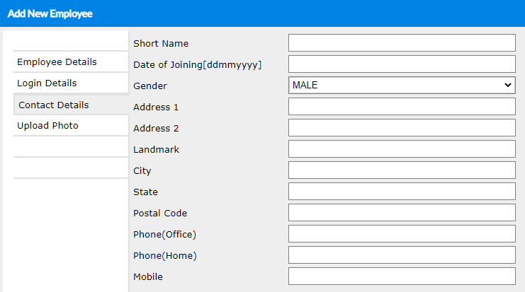Click the Gender field label
This screenshot has width=525, height=292.
pos(150,86)
